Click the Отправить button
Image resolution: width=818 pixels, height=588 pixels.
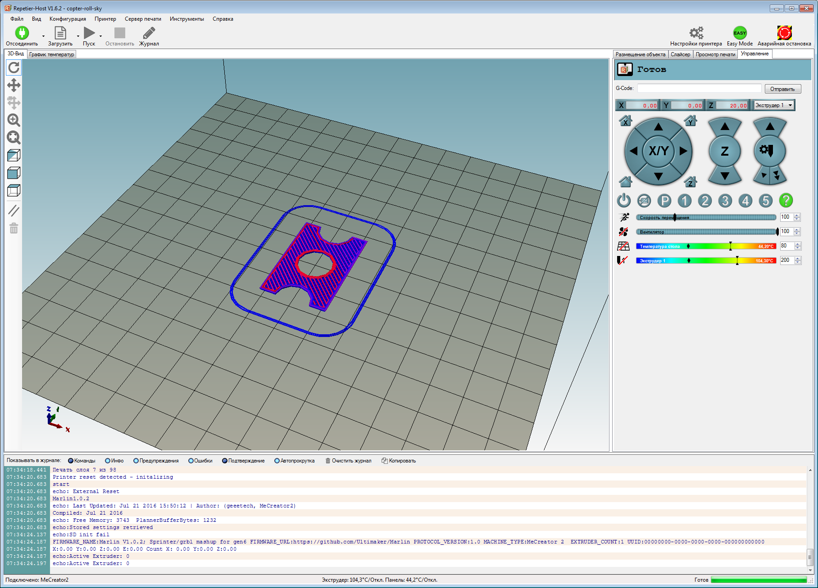[782, 89]
